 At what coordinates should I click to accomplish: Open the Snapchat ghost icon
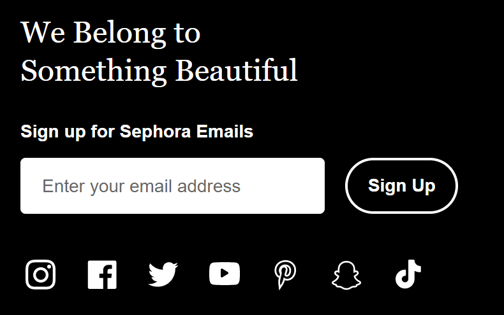(x=346, y=275)
